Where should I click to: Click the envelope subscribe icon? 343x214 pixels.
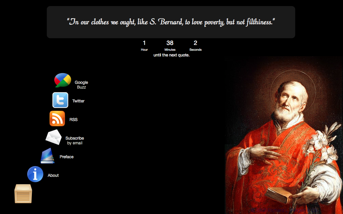coord(54,137)
